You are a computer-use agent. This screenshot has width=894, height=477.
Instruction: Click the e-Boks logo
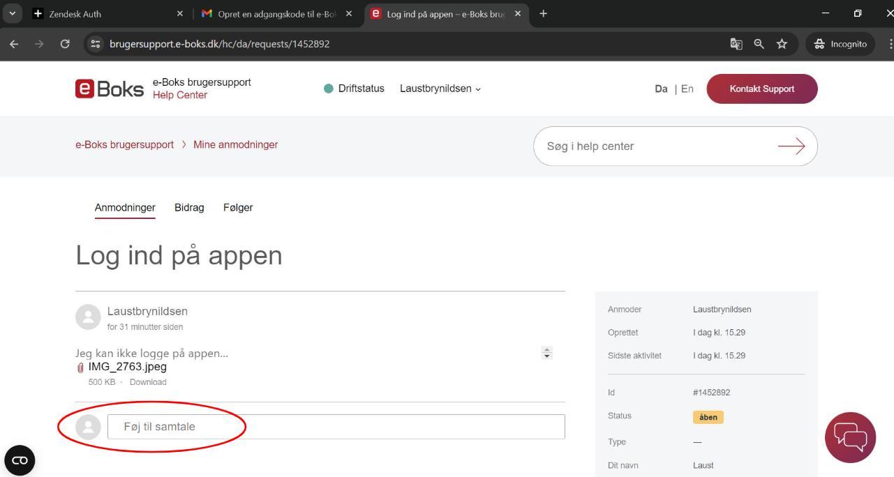[110, 89]
